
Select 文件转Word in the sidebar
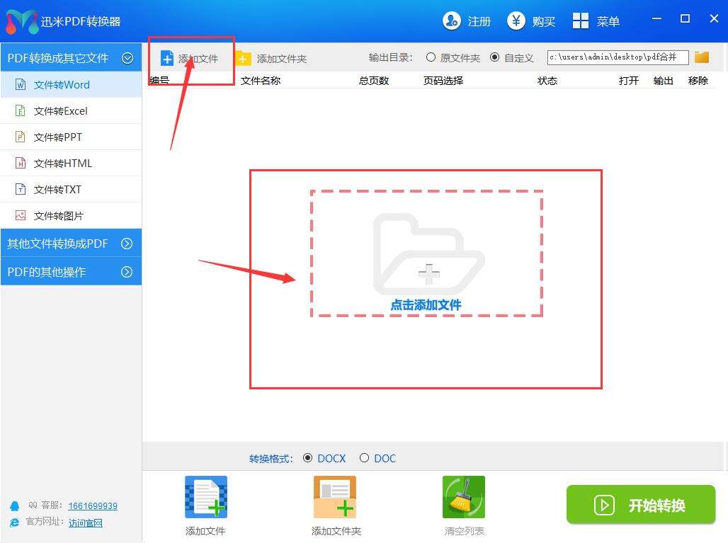tap(71, 84)
